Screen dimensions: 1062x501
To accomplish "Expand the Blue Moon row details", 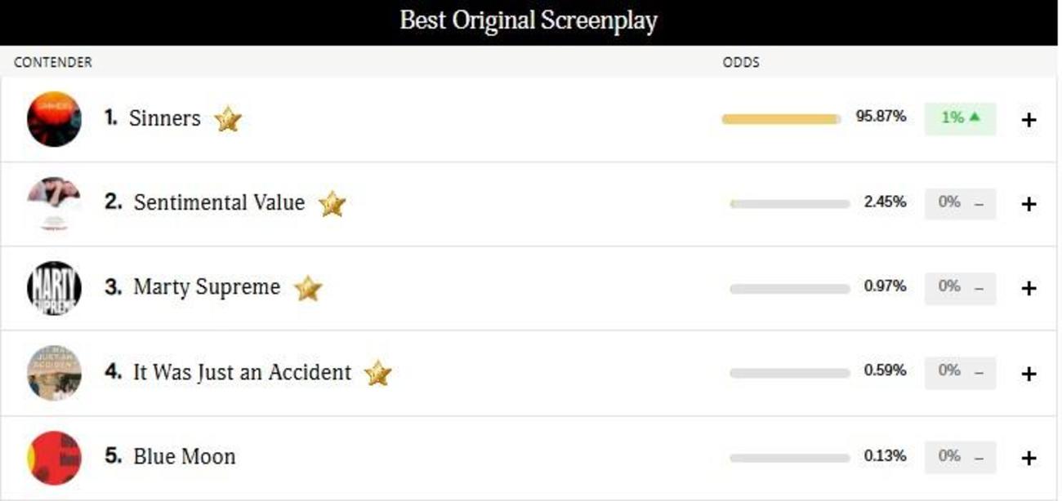I will pyautogui.click(x=1029, y=458).
